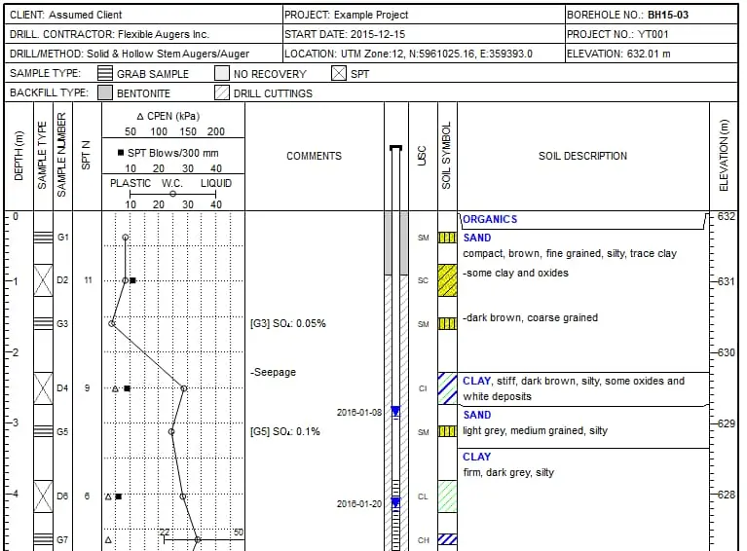
Task: Click the yellow SM soil symbol in G5 row
Action: [447, 431]
